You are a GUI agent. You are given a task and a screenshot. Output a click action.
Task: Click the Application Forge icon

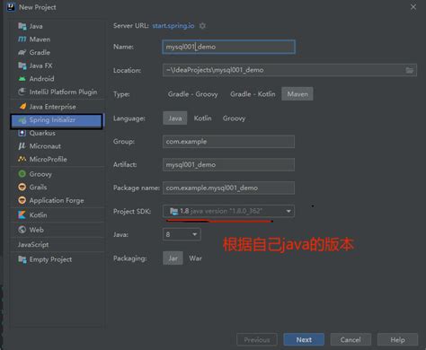pos(22,200)
